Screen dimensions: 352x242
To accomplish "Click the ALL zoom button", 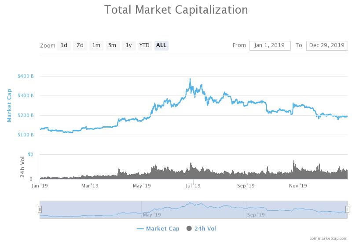I will tap(161, 45).
